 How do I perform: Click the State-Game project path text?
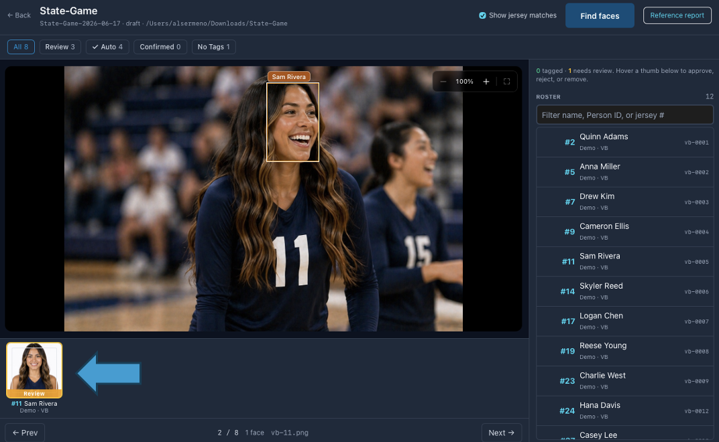[217, 23]
